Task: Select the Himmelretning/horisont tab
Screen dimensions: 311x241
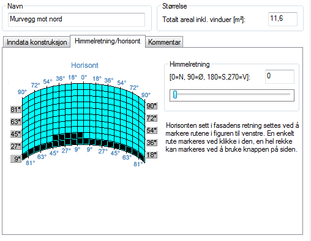Action: (x=108, y=41)
